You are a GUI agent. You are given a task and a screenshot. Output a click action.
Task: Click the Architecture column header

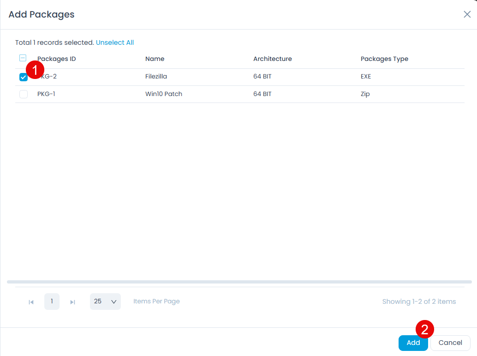pos(273,59)
